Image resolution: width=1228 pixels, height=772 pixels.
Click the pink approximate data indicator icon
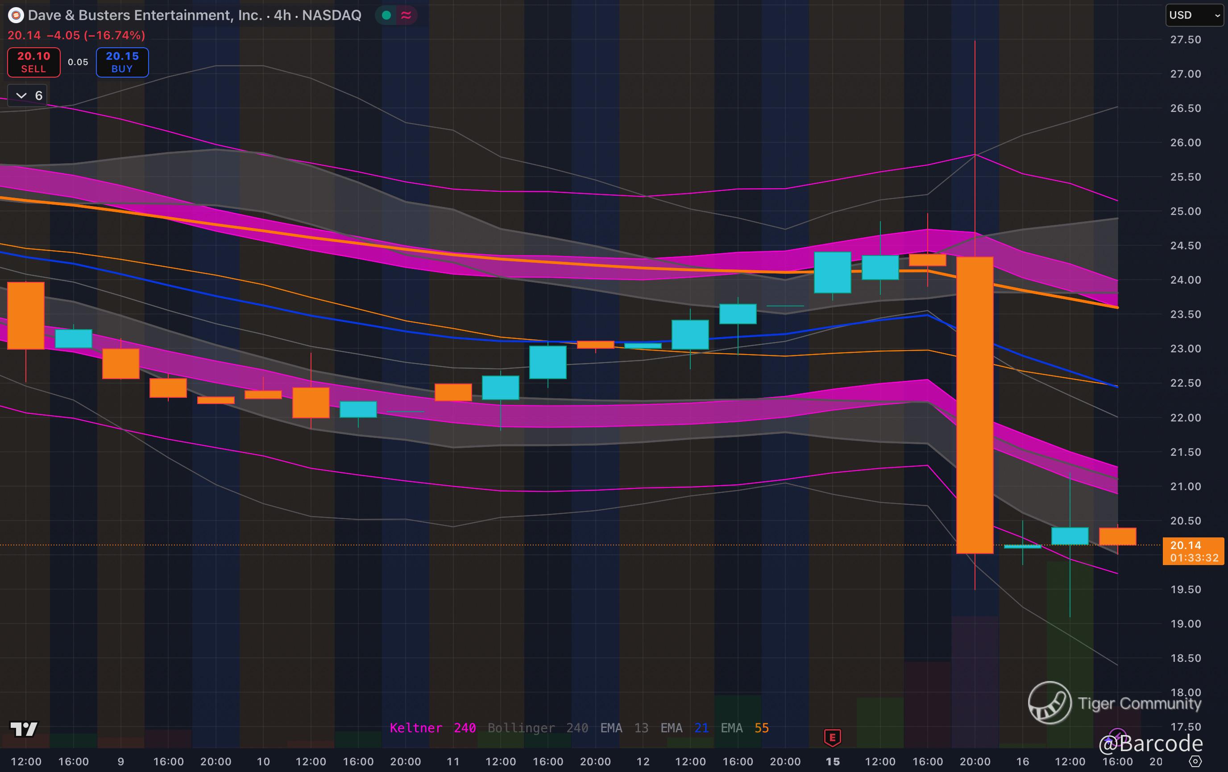(x=407, y=15)
